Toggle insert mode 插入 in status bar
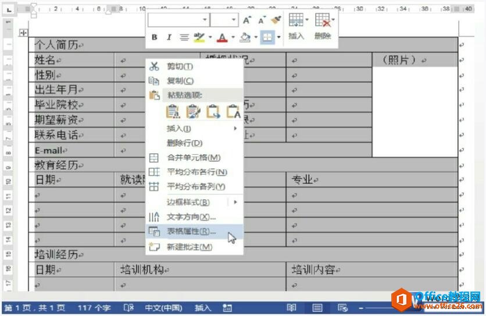This screenshot has height=316, width=486. (203, 308)
